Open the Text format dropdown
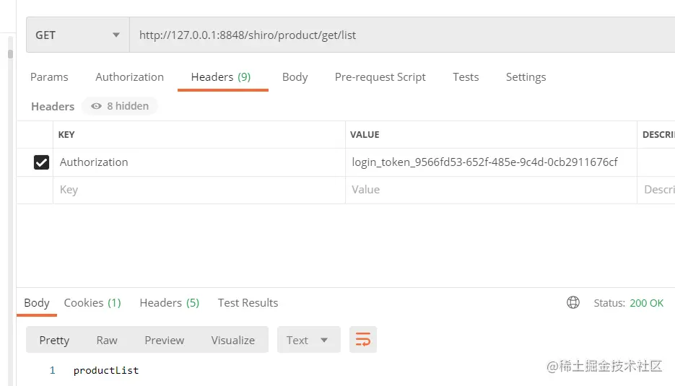The width and height of the screenshot is (675, 386). (x=309, y=340)
